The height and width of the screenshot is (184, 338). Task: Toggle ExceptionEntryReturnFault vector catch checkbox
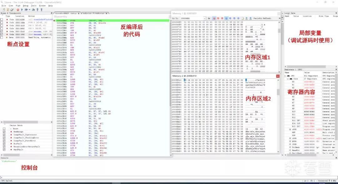coord(4,147)
